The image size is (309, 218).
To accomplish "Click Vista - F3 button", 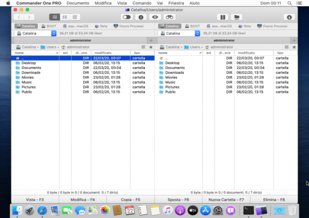I will click(35, 200).
